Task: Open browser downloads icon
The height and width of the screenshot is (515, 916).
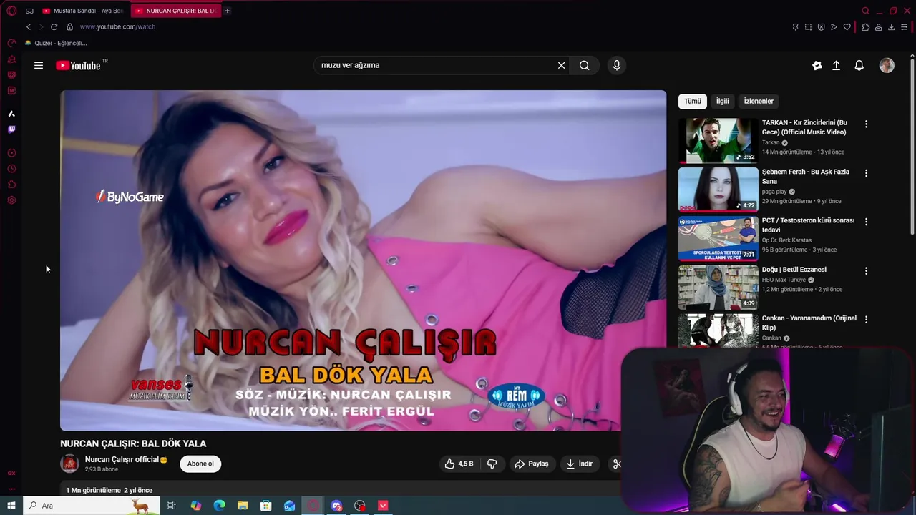Action: (x=892, y=27)
